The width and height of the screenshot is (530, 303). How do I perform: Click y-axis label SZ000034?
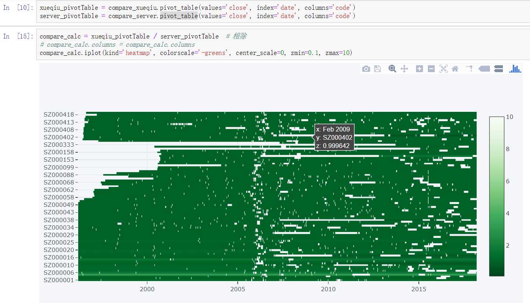pyautogui.click(x=59, y=227)
